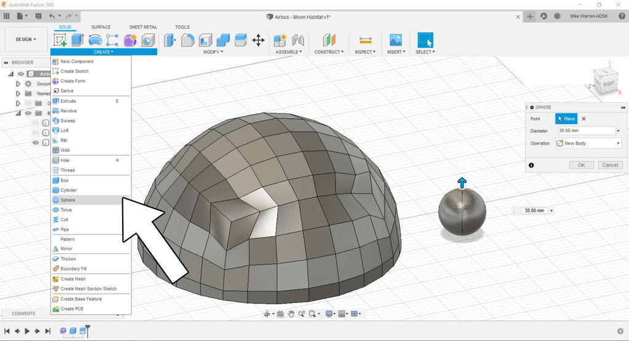Expand the Document Settings tree node
The width and height of the screenshot is (629, 341).
pyautogui.click(x=18, y=83)
